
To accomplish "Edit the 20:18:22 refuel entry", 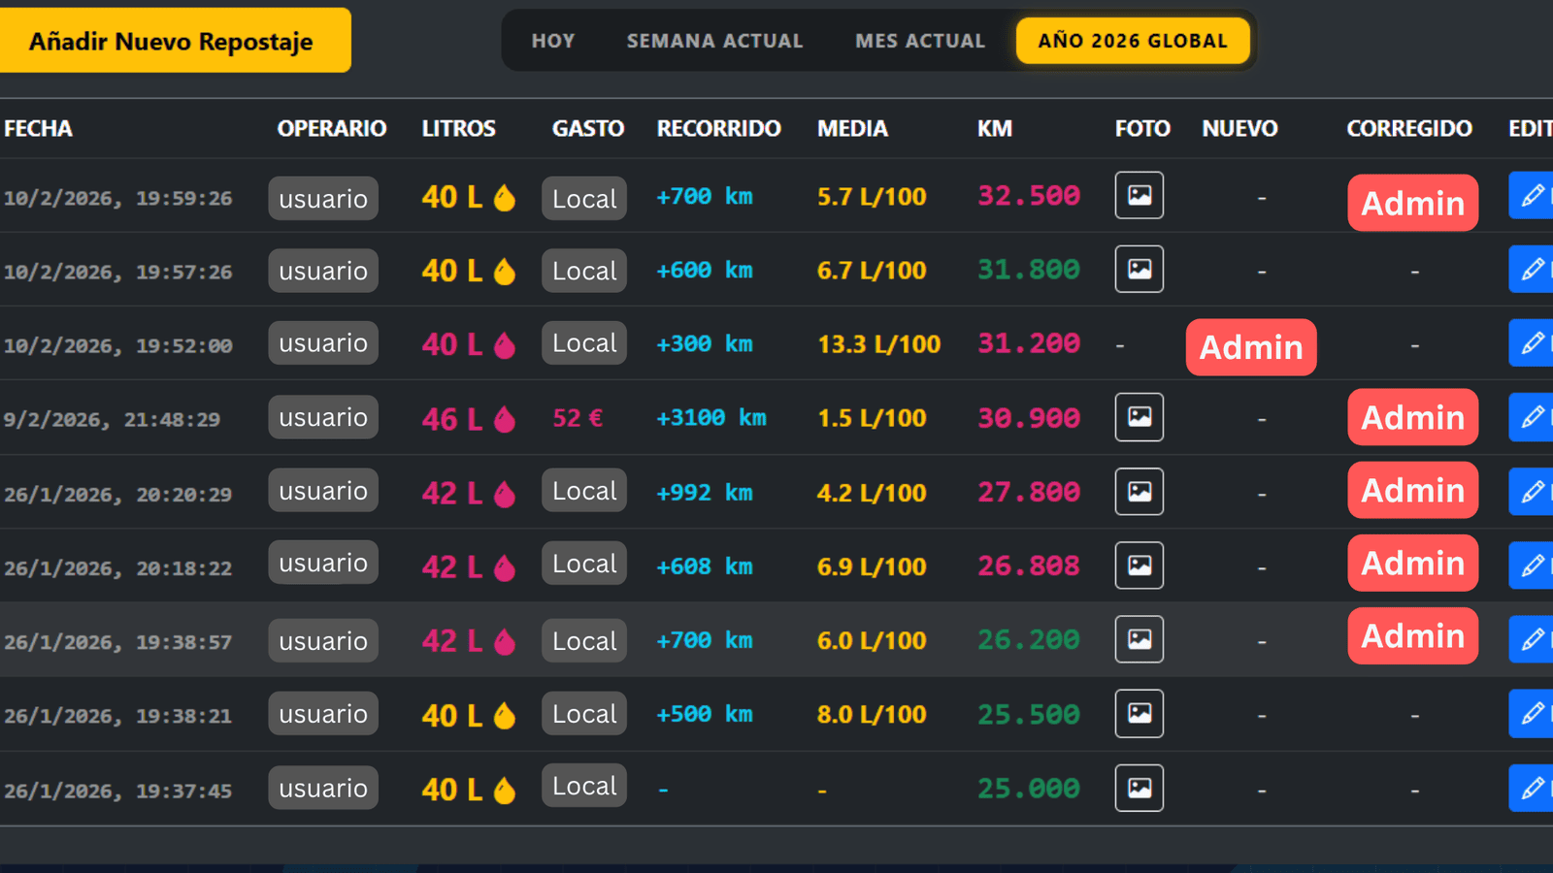I will pyautogui.click(x=1532, y=566).
